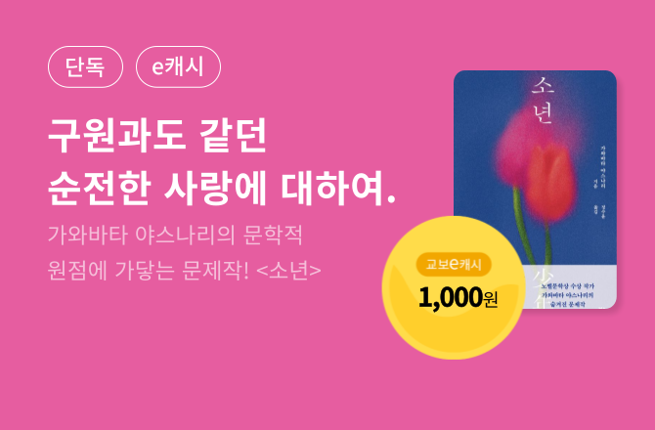Click the 1,000원 amount on coin
The image size is (655, 430).
[458, 298]
